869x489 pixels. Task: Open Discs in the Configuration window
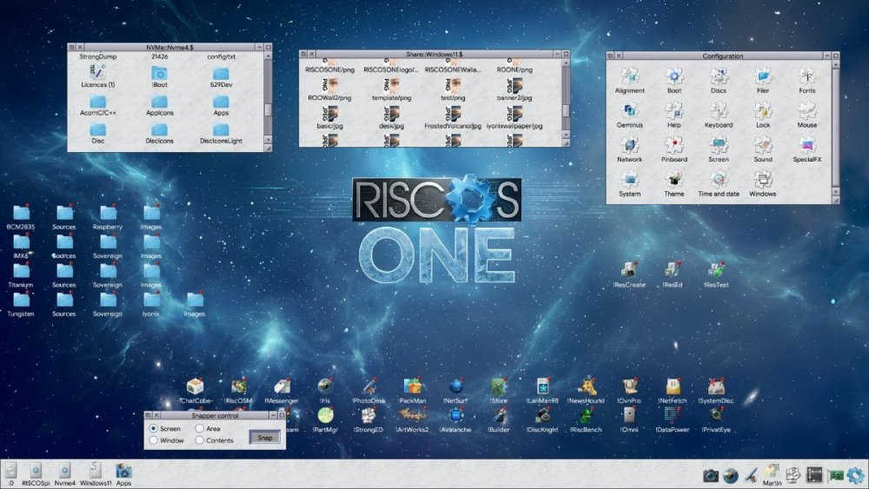tap(719, 80)
